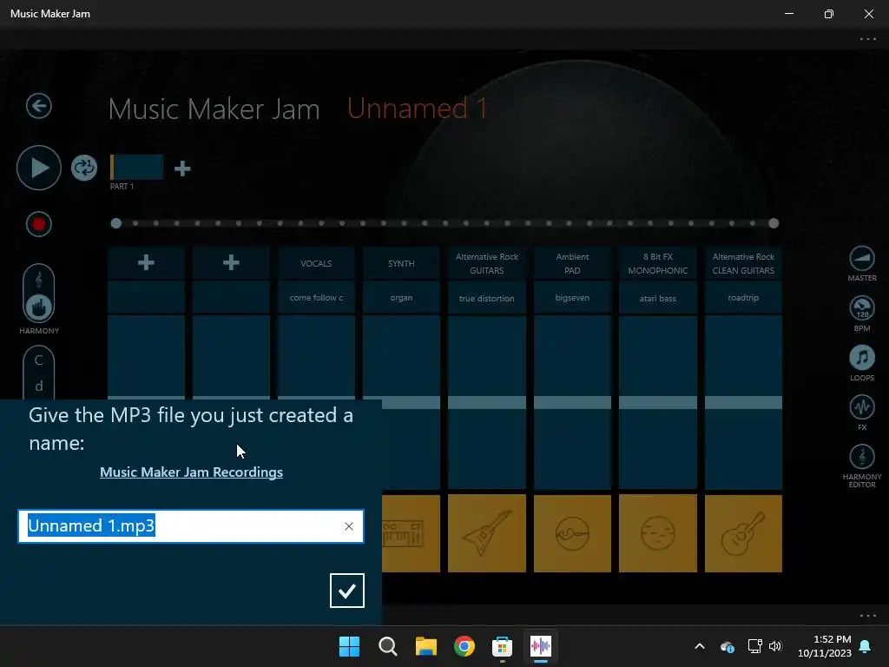Image resolution: width=889 pixels, height=667 pixels.
Task: Select chord d in harmony strip
Action: click(38, 386)
